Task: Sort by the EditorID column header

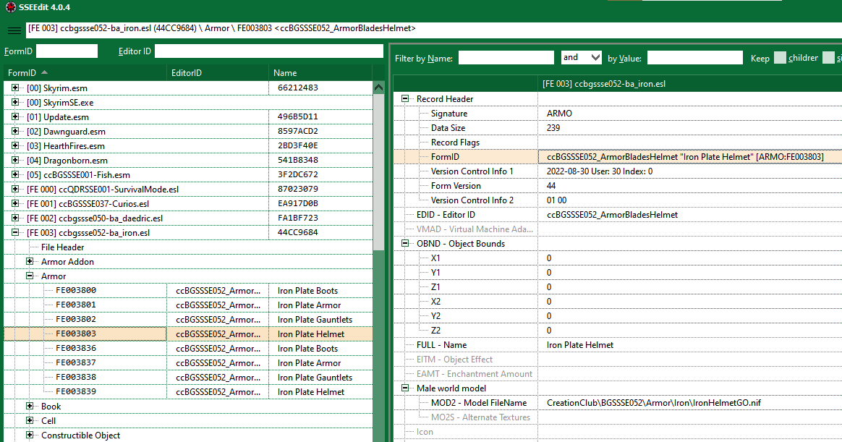Action: click(x=218, y=72)
